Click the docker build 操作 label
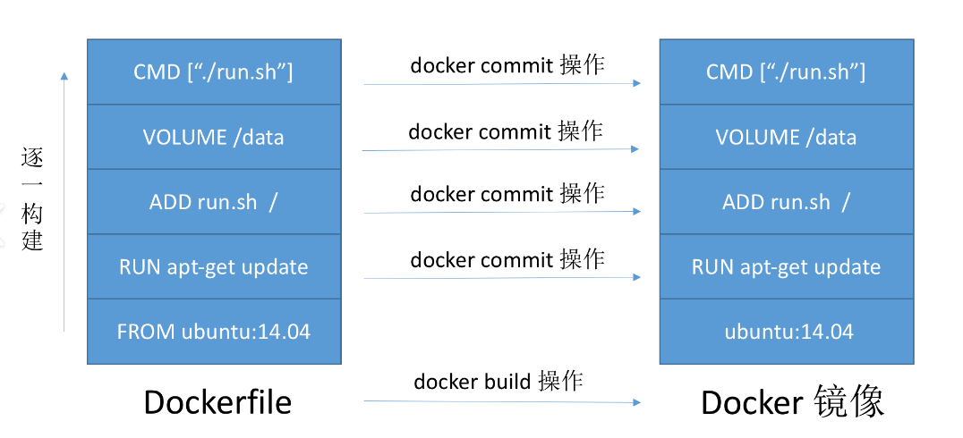This screenshot has width=963, height=438. coord(499,382)
